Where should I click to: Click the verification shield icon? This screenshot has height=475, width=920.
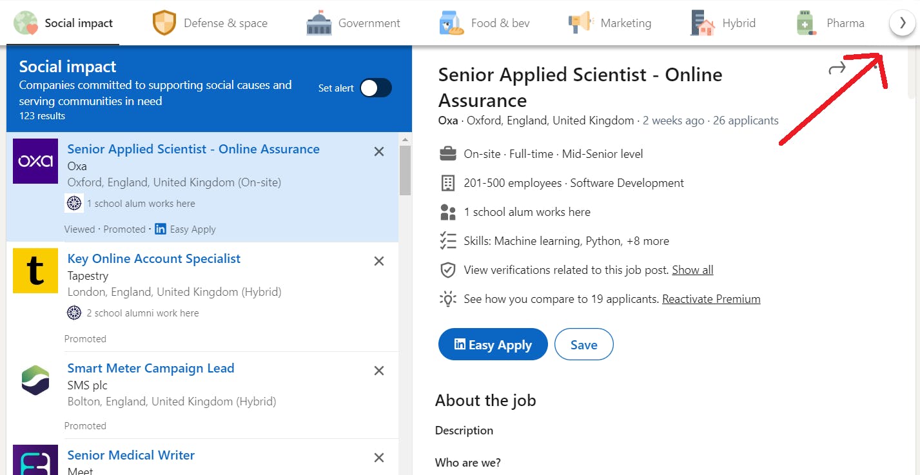coord(447,270)
